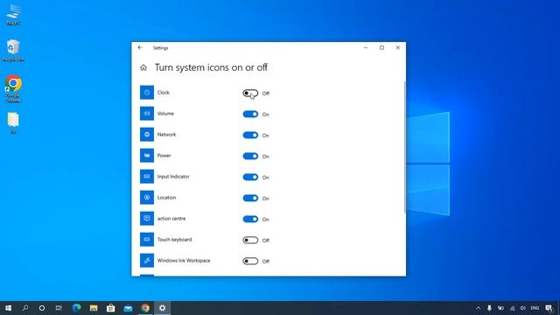Minimize the Settings window
The image size is (560, 315).
(366, 47)
